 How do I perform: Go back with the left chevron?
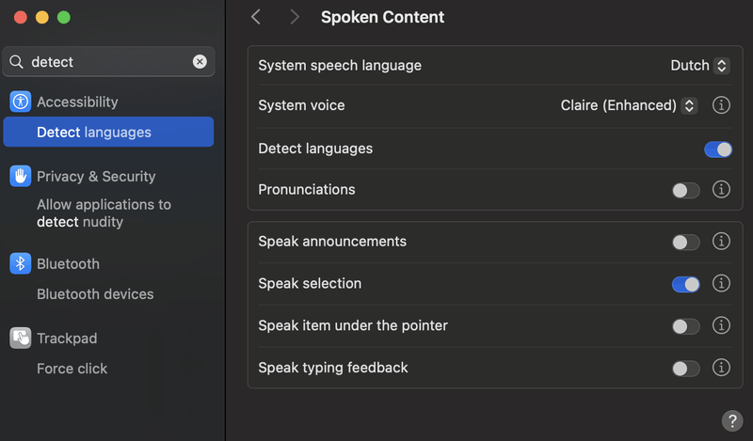click(256, 17)
